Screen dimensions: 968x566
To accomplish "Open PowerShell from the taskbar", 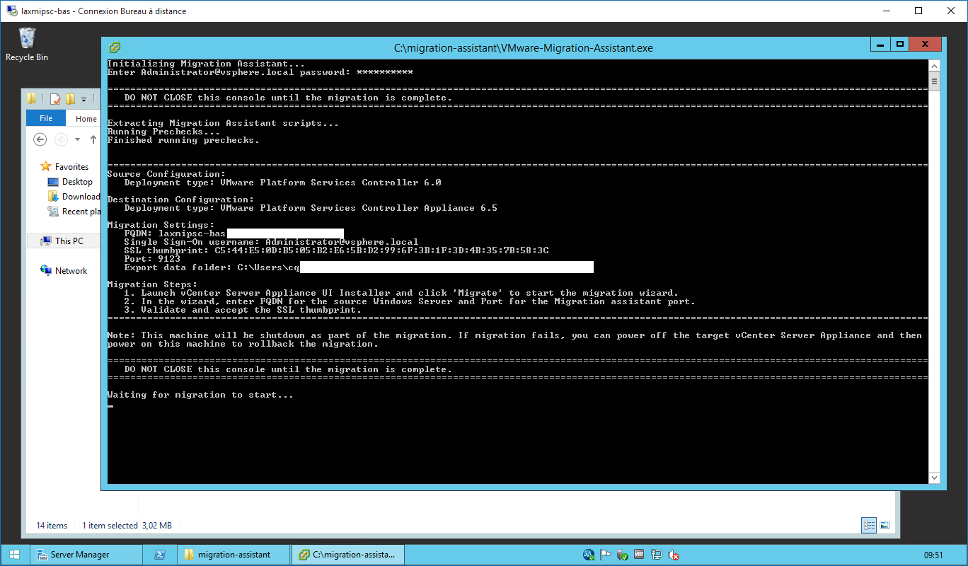I will 160,555.
